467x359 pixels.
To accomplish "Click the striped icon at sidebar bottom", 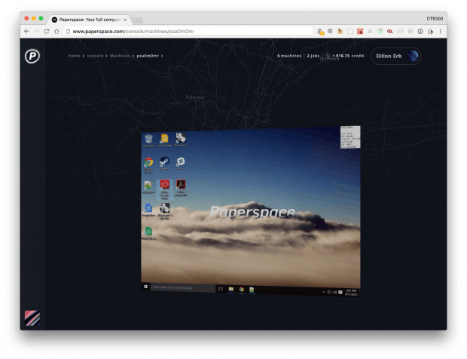I will pos(32,318).
